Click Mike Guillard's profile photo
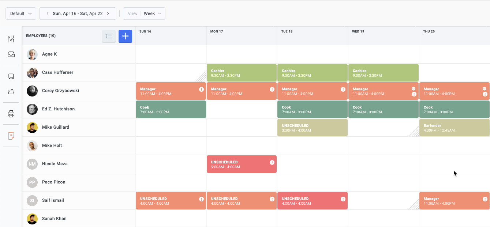Viewport: 490px width, 227px height. pyautogui.click(x=32, y=128)
